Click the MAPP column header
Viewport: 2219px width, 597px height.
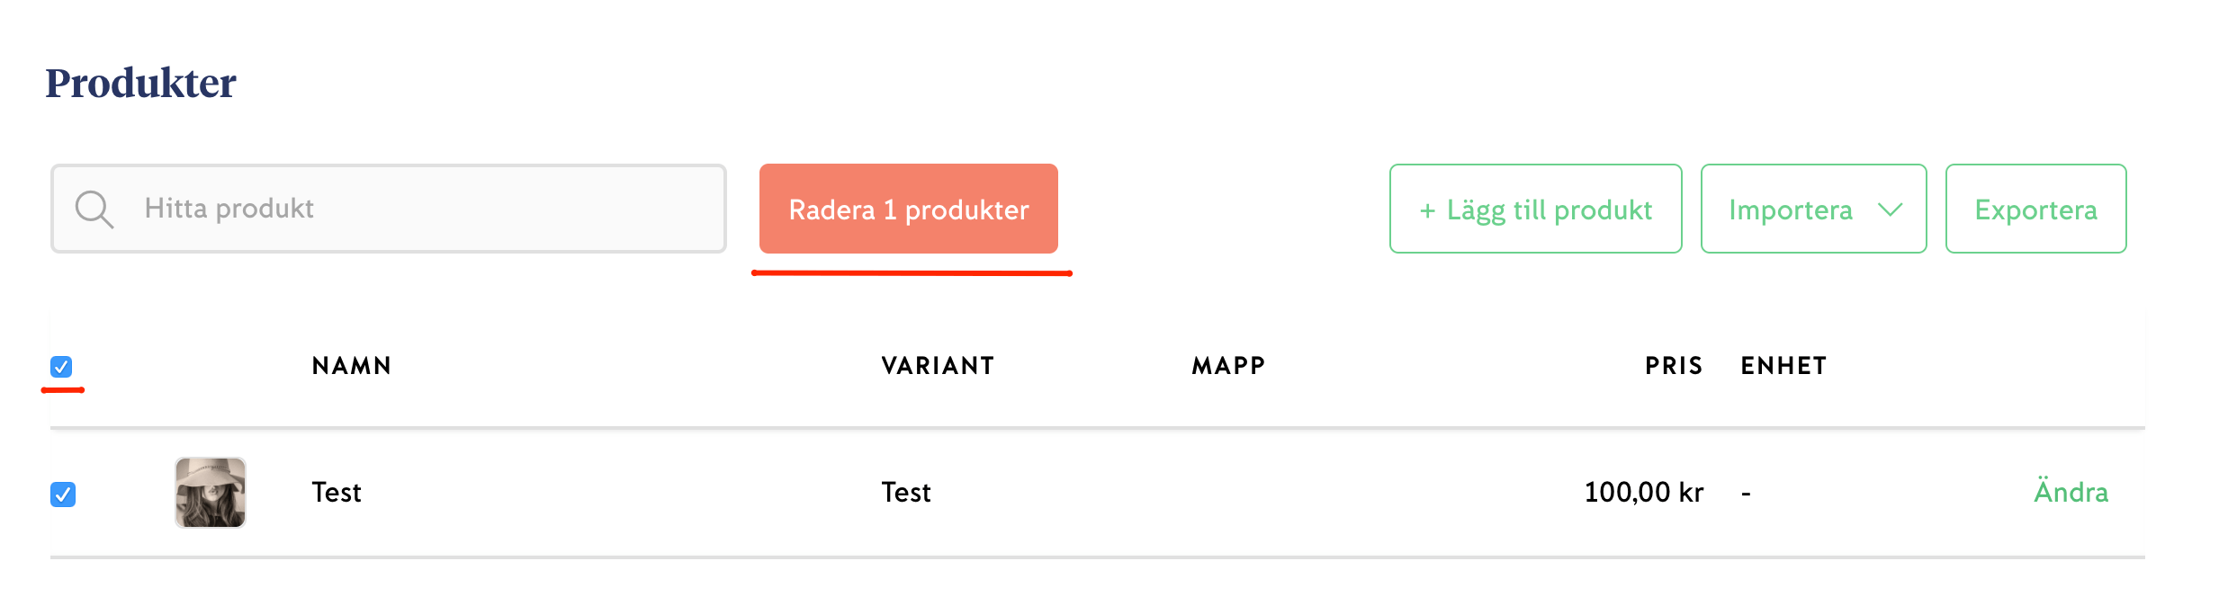[1228, 366]
